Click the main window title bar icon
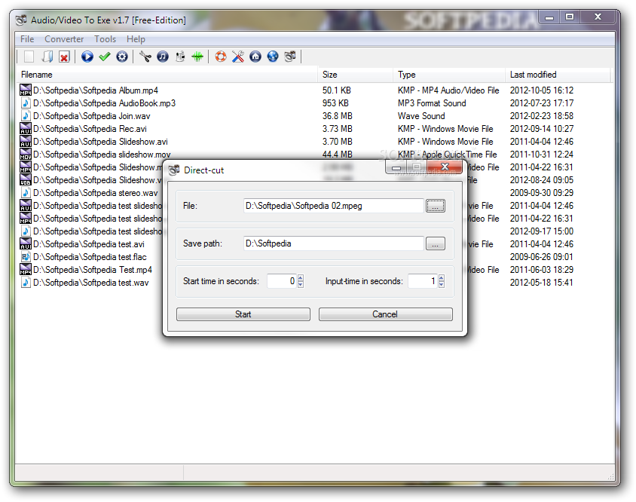Screen dimensions: 636x502 pos(21,20)
